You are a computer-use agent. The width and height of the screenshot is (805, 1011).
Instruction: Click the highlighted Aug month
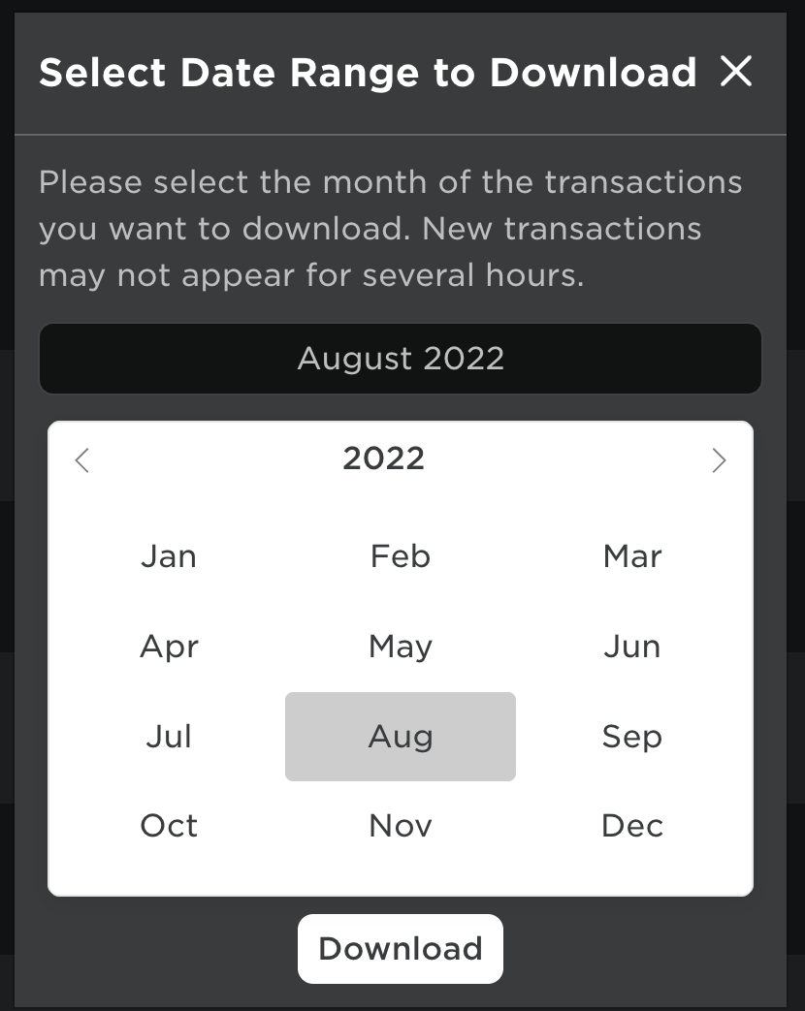(x=401, y=737)
